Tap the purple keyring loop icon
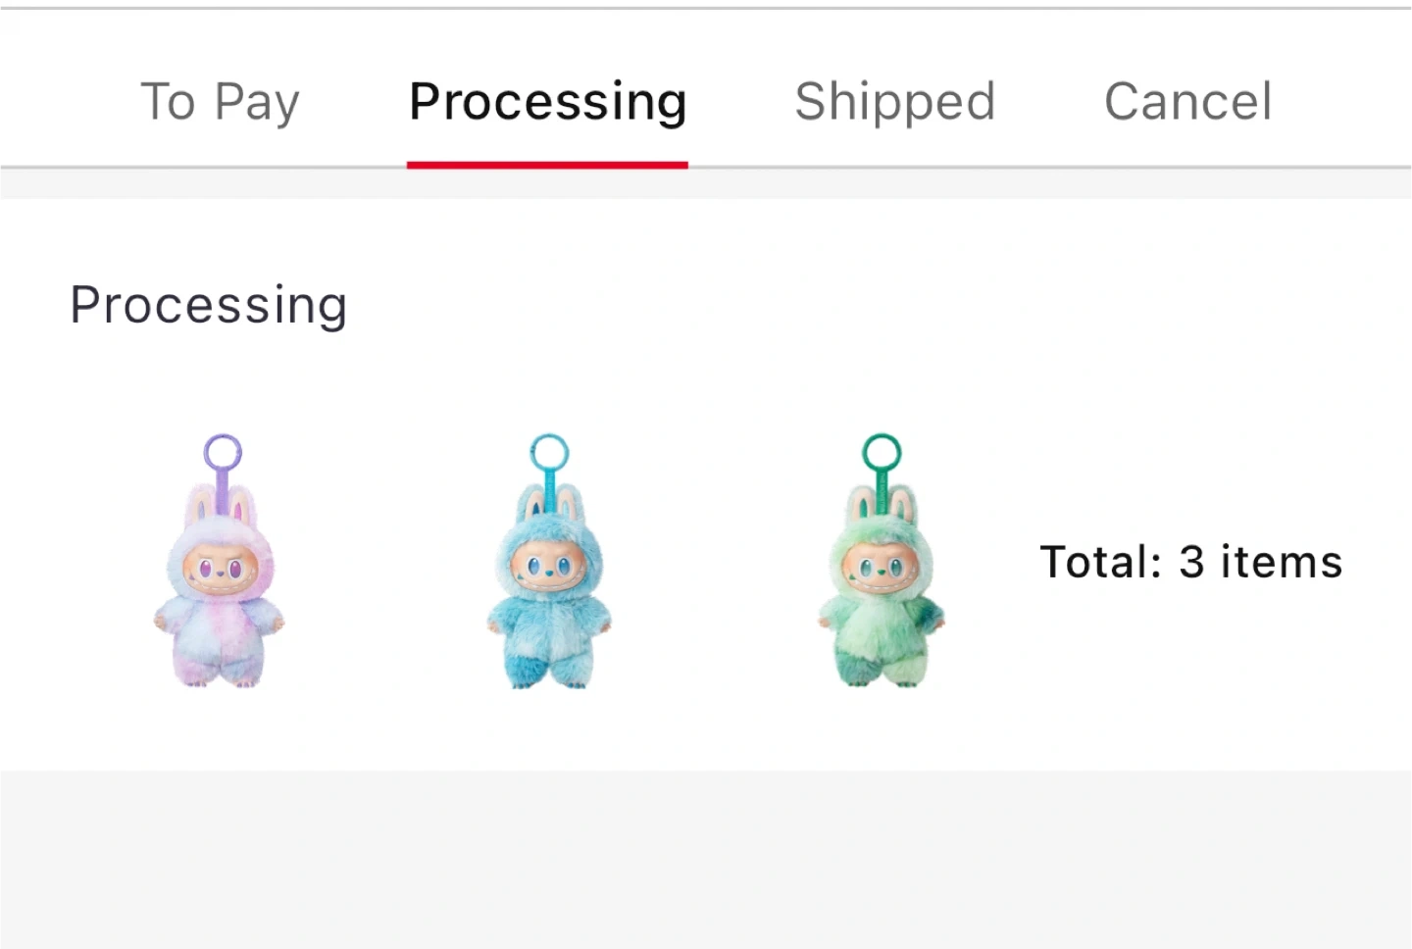The width and height of the screenshot is (1412, 949). pos(223,452)
